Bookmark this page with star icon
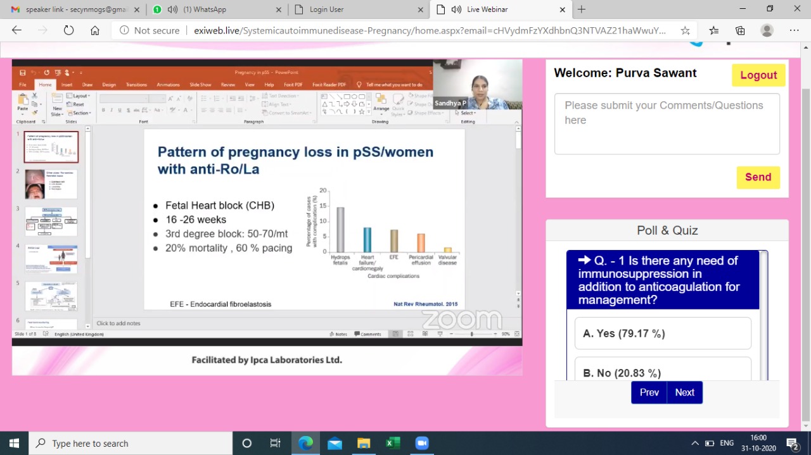The width and height of the screenshot is (811, 455). click(x=685, y=30)
